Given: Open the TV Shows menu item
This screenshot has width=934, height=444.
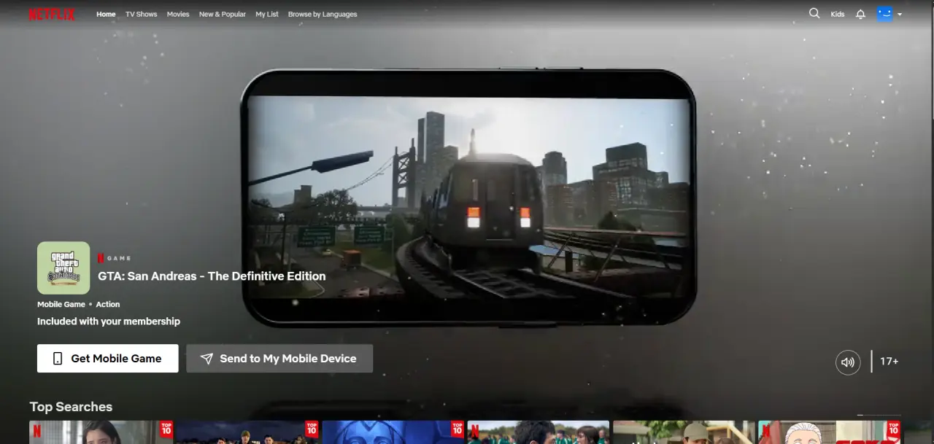Looking at the screenshot, I should coord(141,14).
